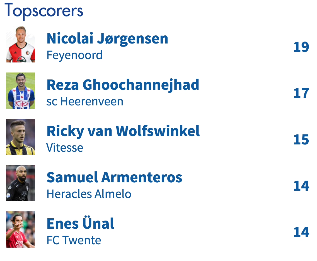Open Nicolai Jørgensen player name link
The image size is (317, 261).
pyautogui.click(x=107, y=38)
